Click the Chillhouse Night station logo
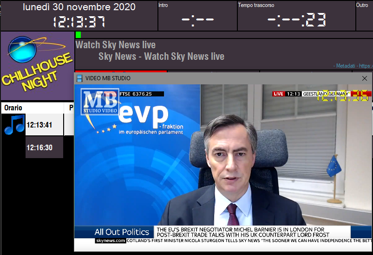 pyautogui.click(x=37, y=66)
